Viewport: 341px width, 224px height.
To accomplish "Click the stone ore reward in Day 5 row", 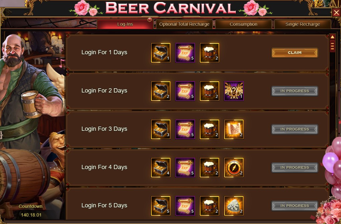I will point(234,206).
